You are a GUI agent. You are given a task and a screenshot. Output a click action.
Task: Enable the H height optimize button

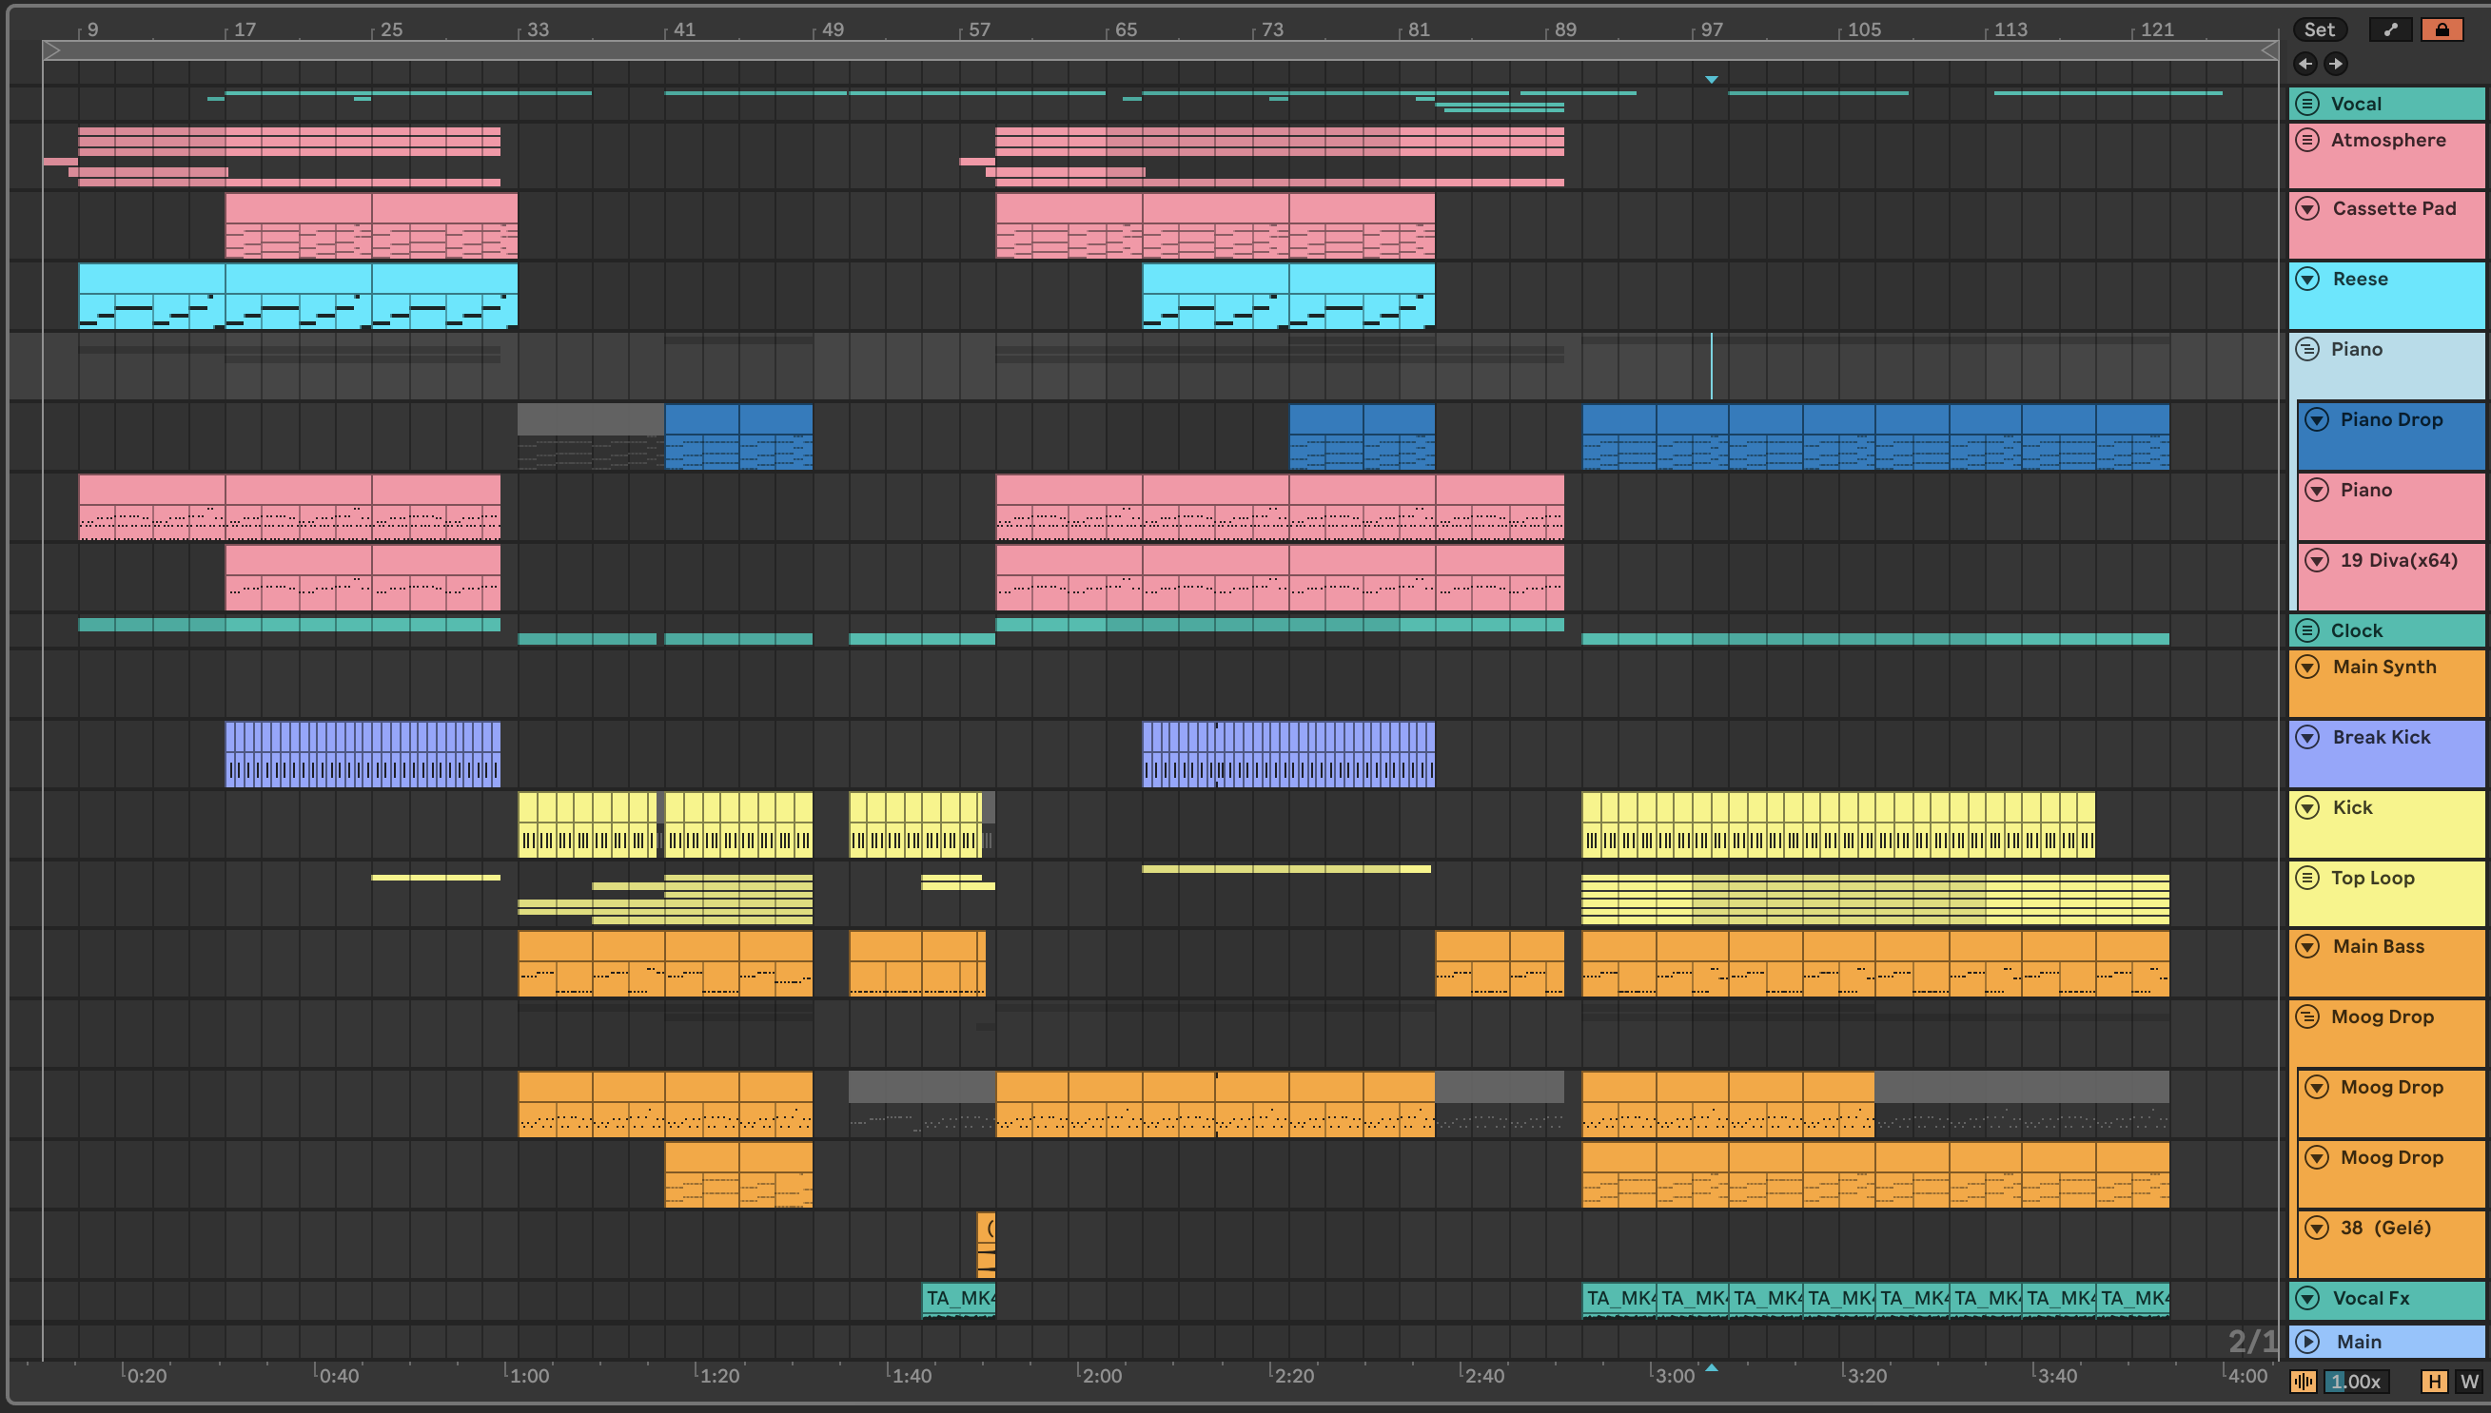coord(2433,1381)
